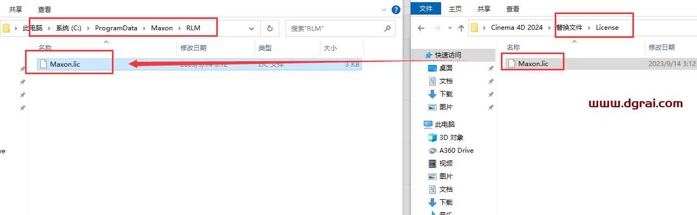Viewport: 697px width, 215px height.
Task: Click the 3 KB size cell
Action: 352,64
